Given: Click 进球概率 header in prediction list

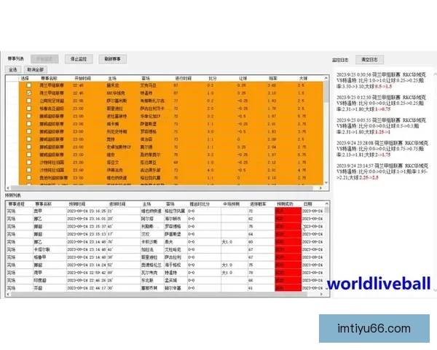Looking at the screenshot, I should coord(258,204).
